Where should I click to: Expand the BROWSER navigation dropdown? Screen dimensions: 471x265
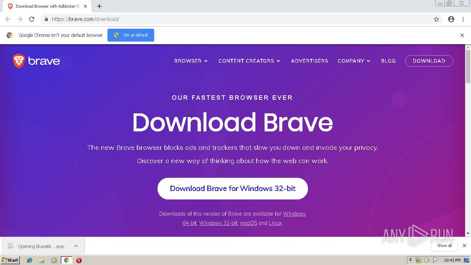(x=191, y=61)
